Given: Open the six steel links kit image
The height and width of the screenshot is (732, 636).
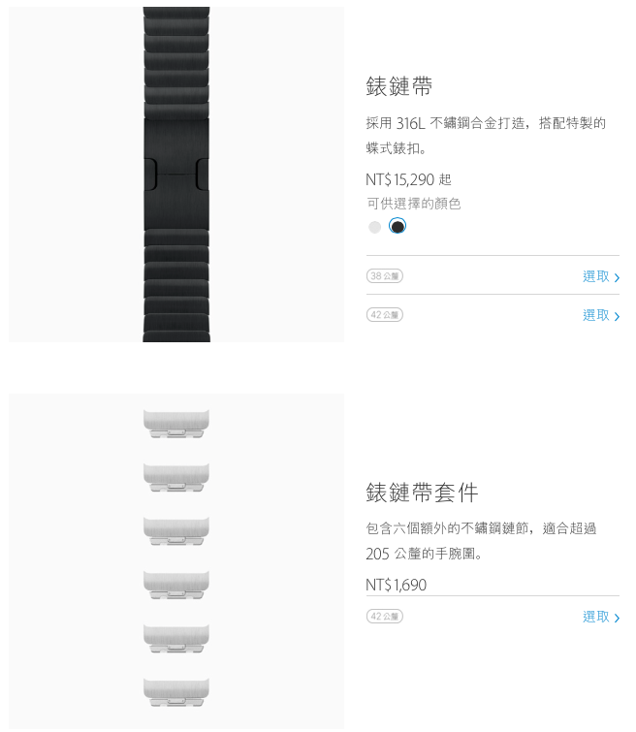Looking at the screenshot, I should pos(176,561).
